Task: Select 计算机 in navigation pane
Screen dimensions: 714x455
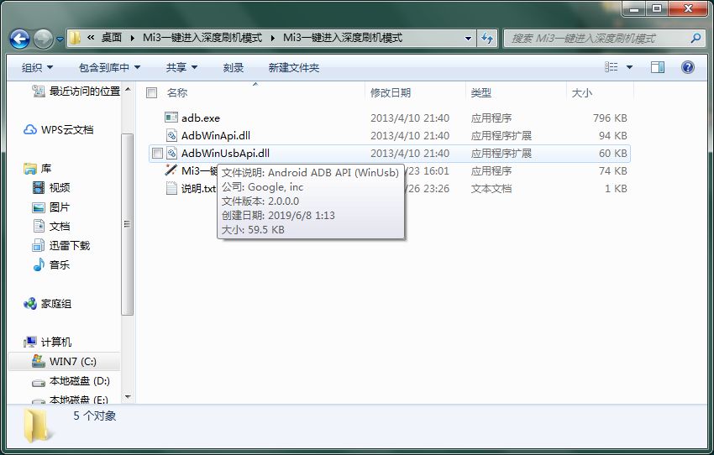Action: click(x=56, y=342)
